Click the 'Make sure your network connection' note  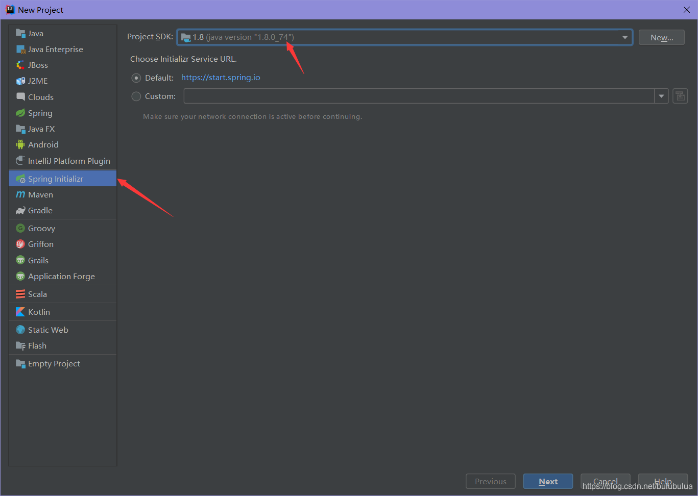252,116
